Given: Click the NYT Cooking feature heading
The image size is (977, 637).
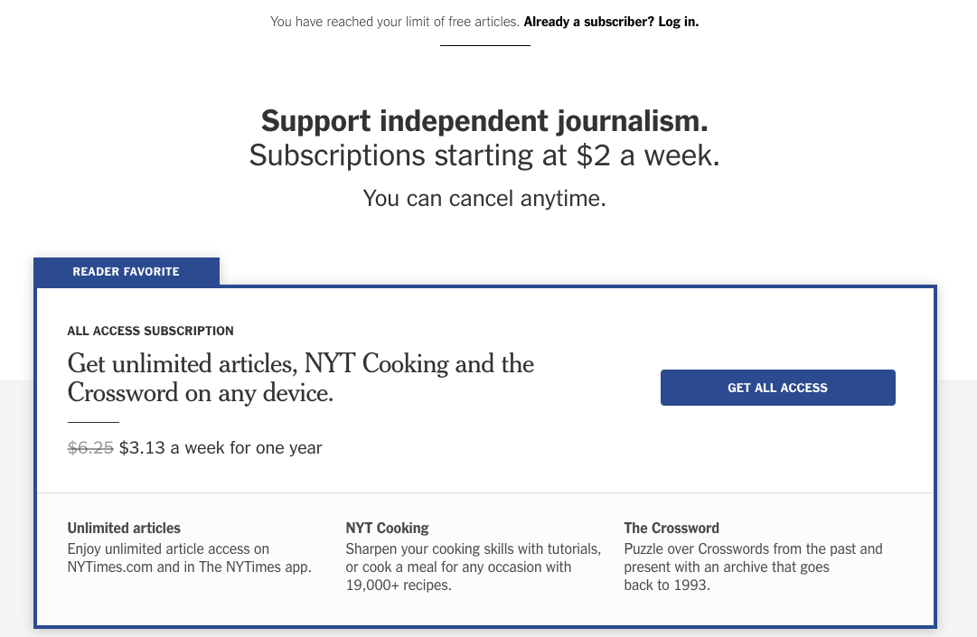Looking at the screenshot, I should (x=387, y=528).
